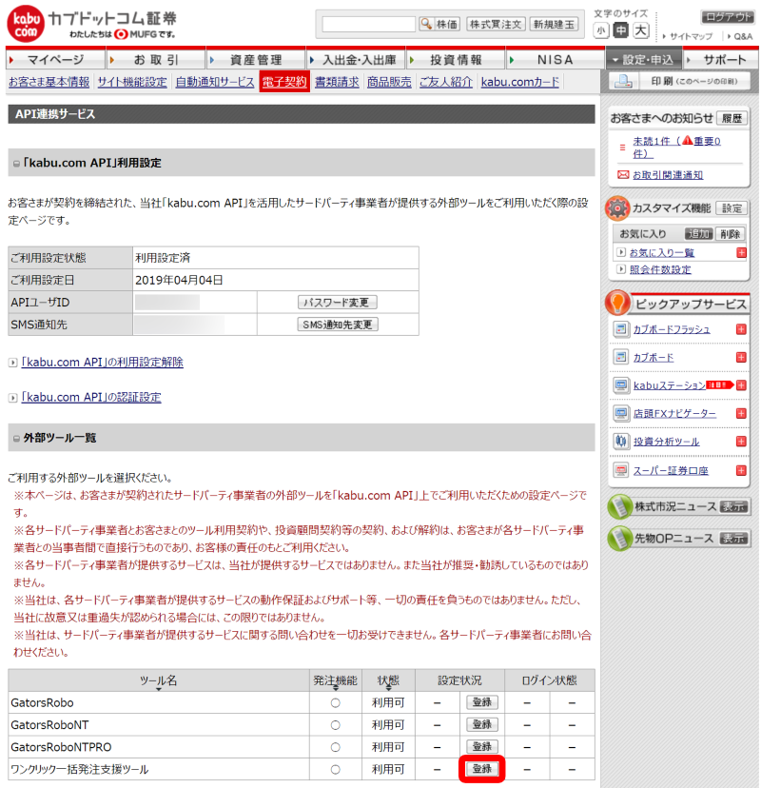
Task: Click the GatorsRoboNT tool name cell
Action: pos(159,724)
